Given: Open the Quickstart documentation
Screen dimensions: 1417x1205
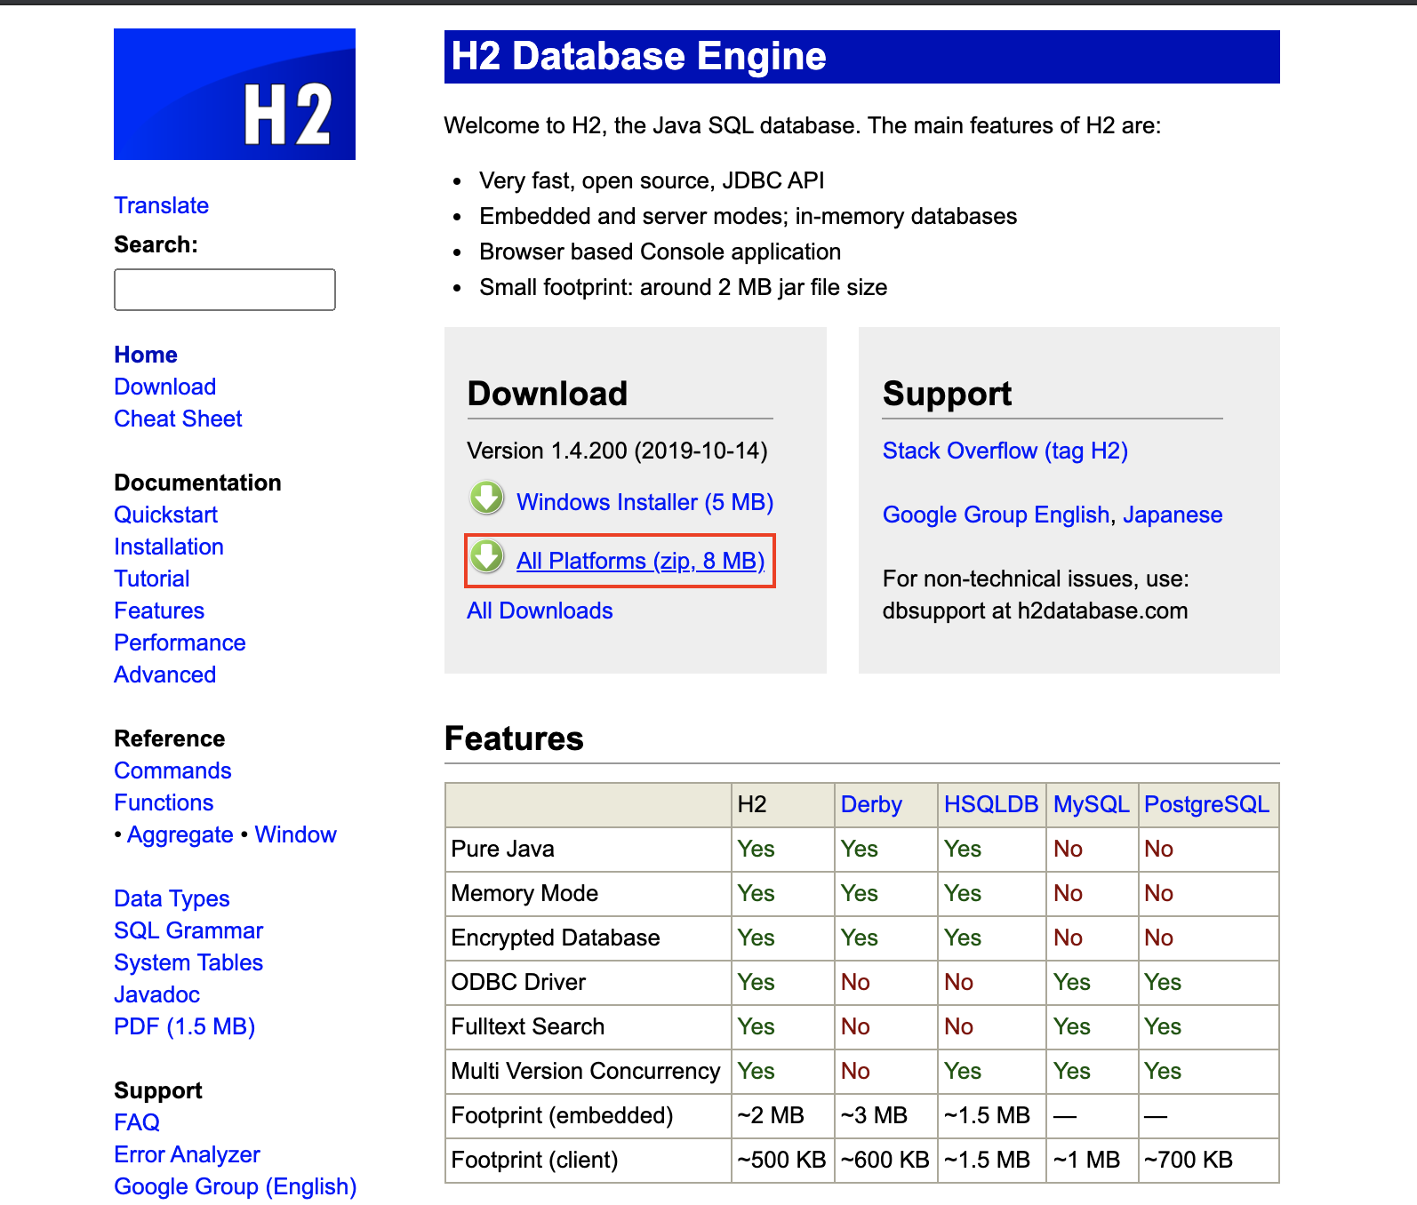Looking at the screenshot, I should pyautogui.click(x=165, y=515).
